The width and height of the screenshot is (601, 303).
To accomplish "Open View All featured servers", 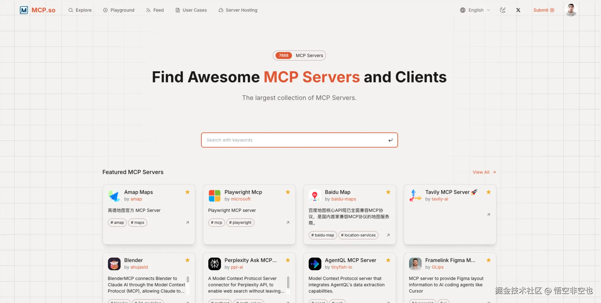I will 484,172.
